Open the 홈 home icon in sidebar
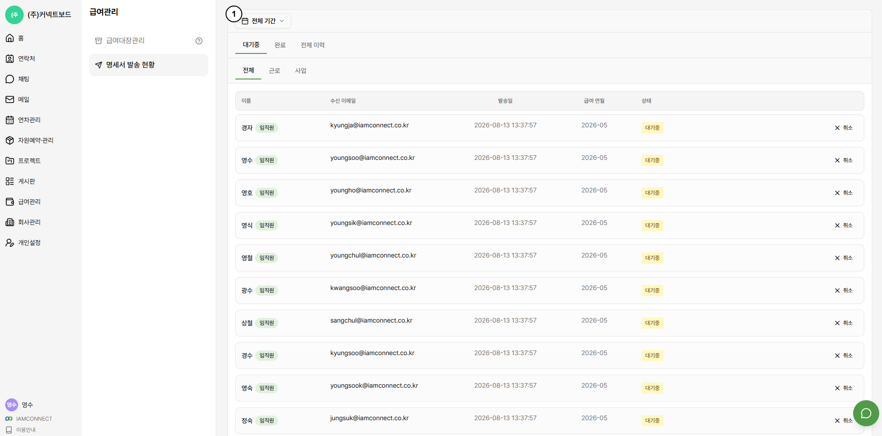882x436 pixels. (x=10, y=38)
